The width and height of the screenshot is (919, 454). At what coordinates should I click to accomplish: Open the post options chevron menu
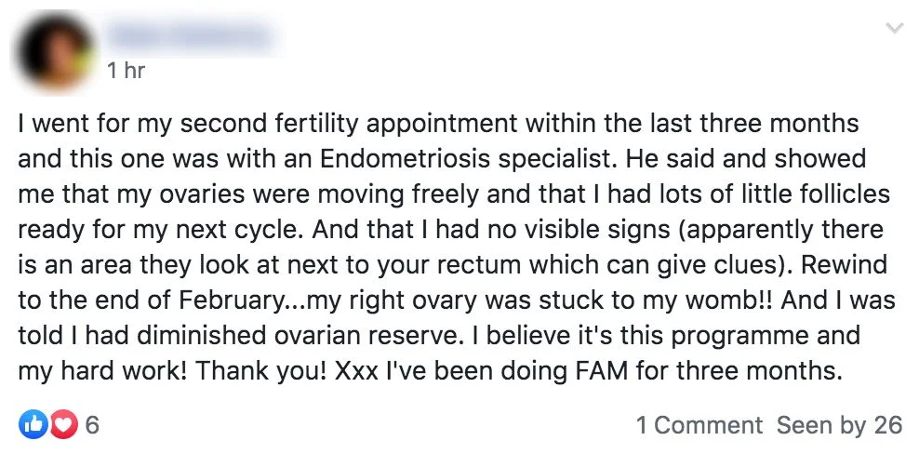click(895, 28)
